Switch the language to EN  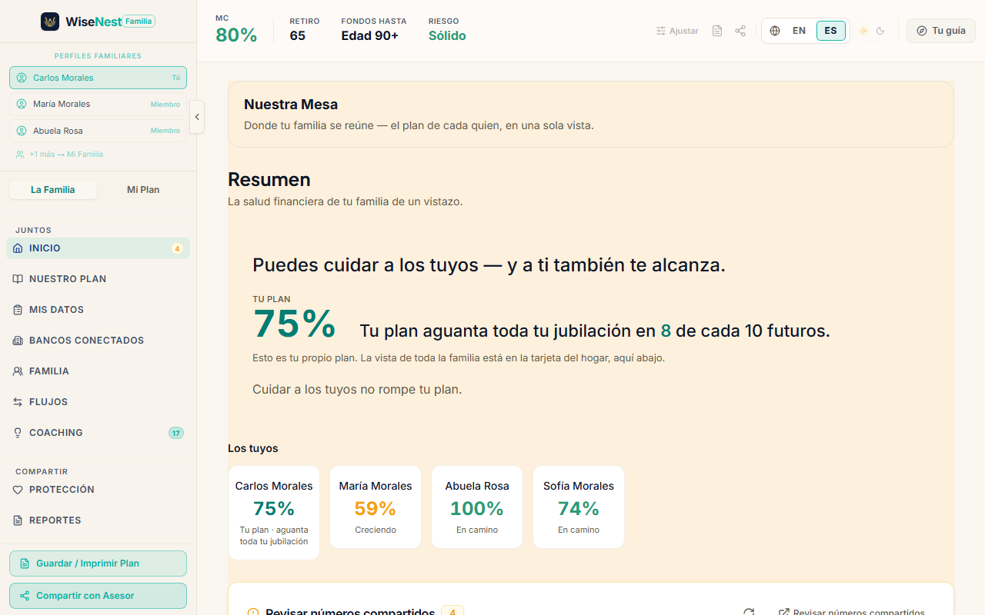tap(799, 31)
